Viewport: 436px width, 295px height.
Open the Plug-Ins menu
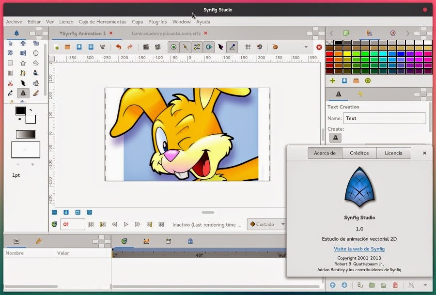157,22
